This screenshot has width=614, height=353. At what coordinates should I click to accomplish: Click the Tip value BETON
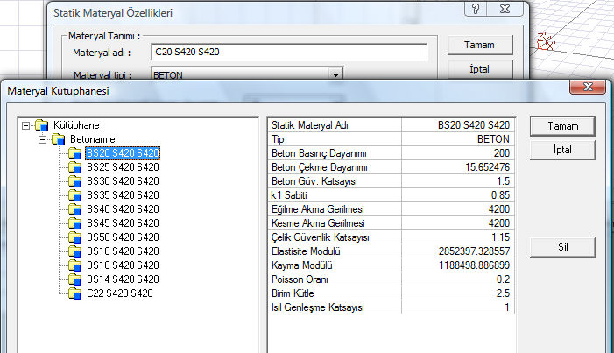(x=493, y=139)
